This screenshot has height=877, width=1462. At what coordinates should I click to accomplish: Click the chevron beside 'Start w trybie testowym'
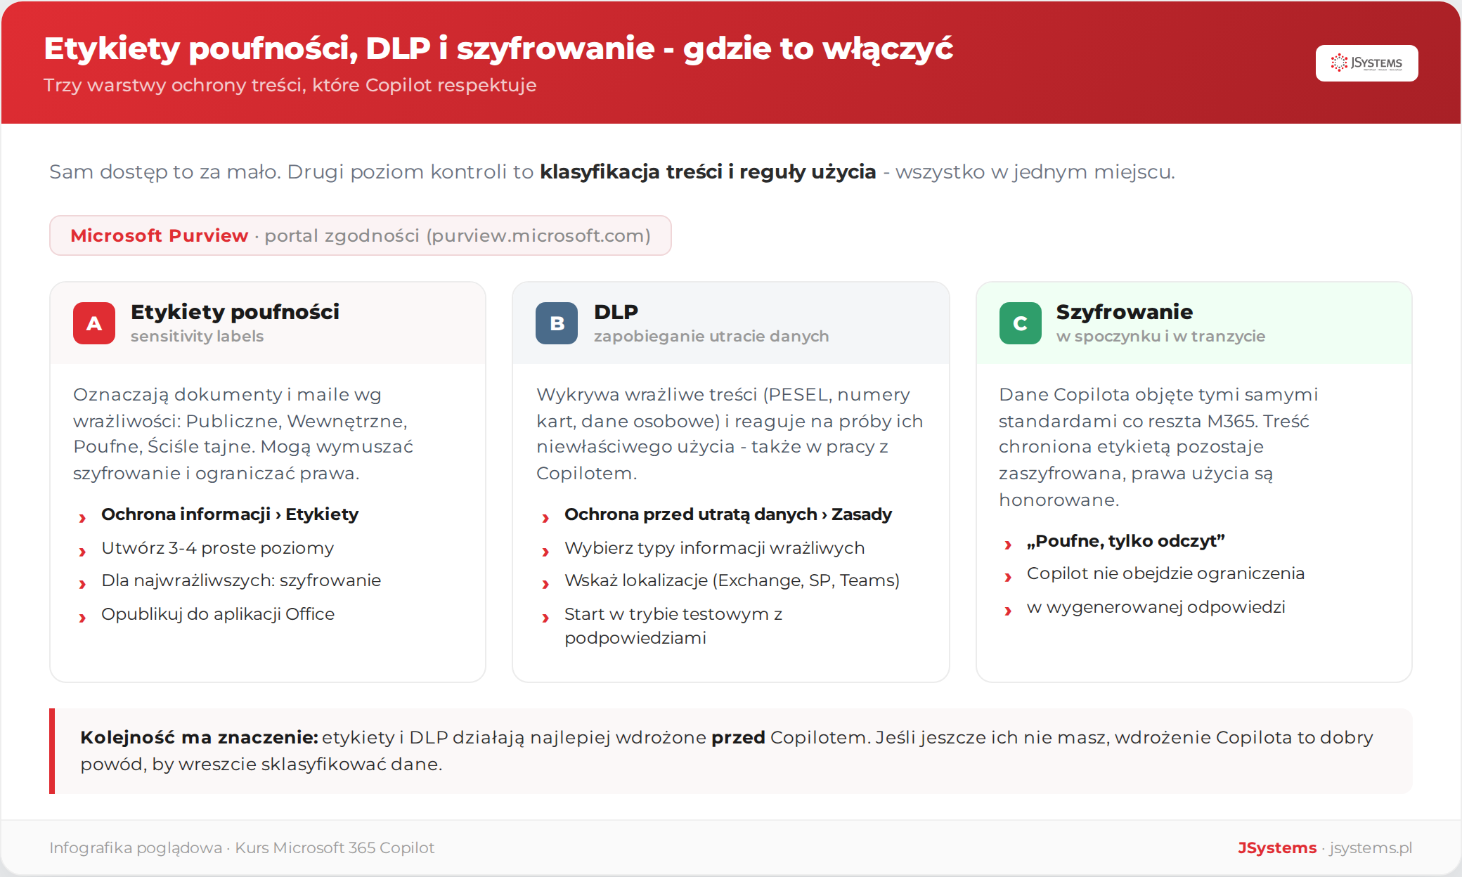[545, 618]
